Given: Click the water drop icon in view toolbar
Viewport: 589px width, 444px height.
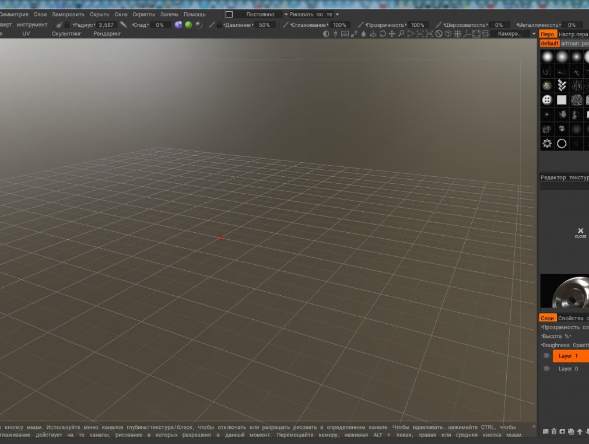Looking at the screenshot, I should [364, 34].
